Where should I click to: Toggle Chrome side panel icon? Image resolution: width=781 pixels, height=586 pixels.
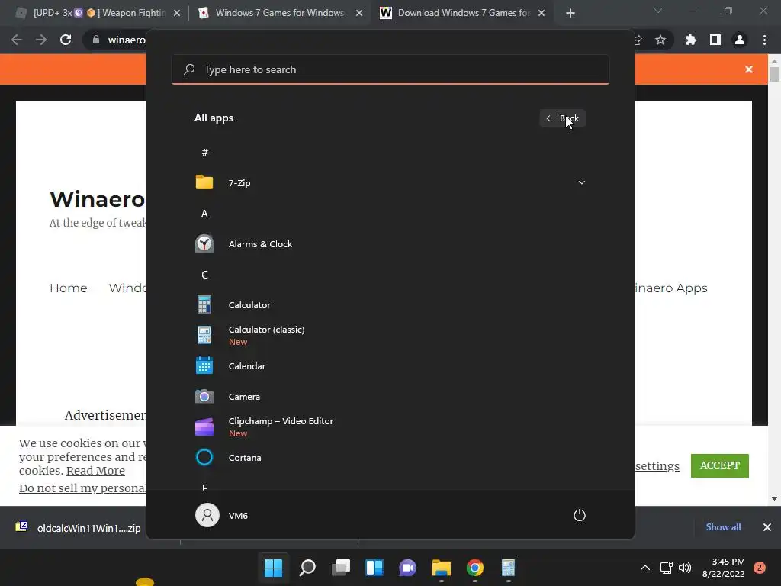click(715, 40)
